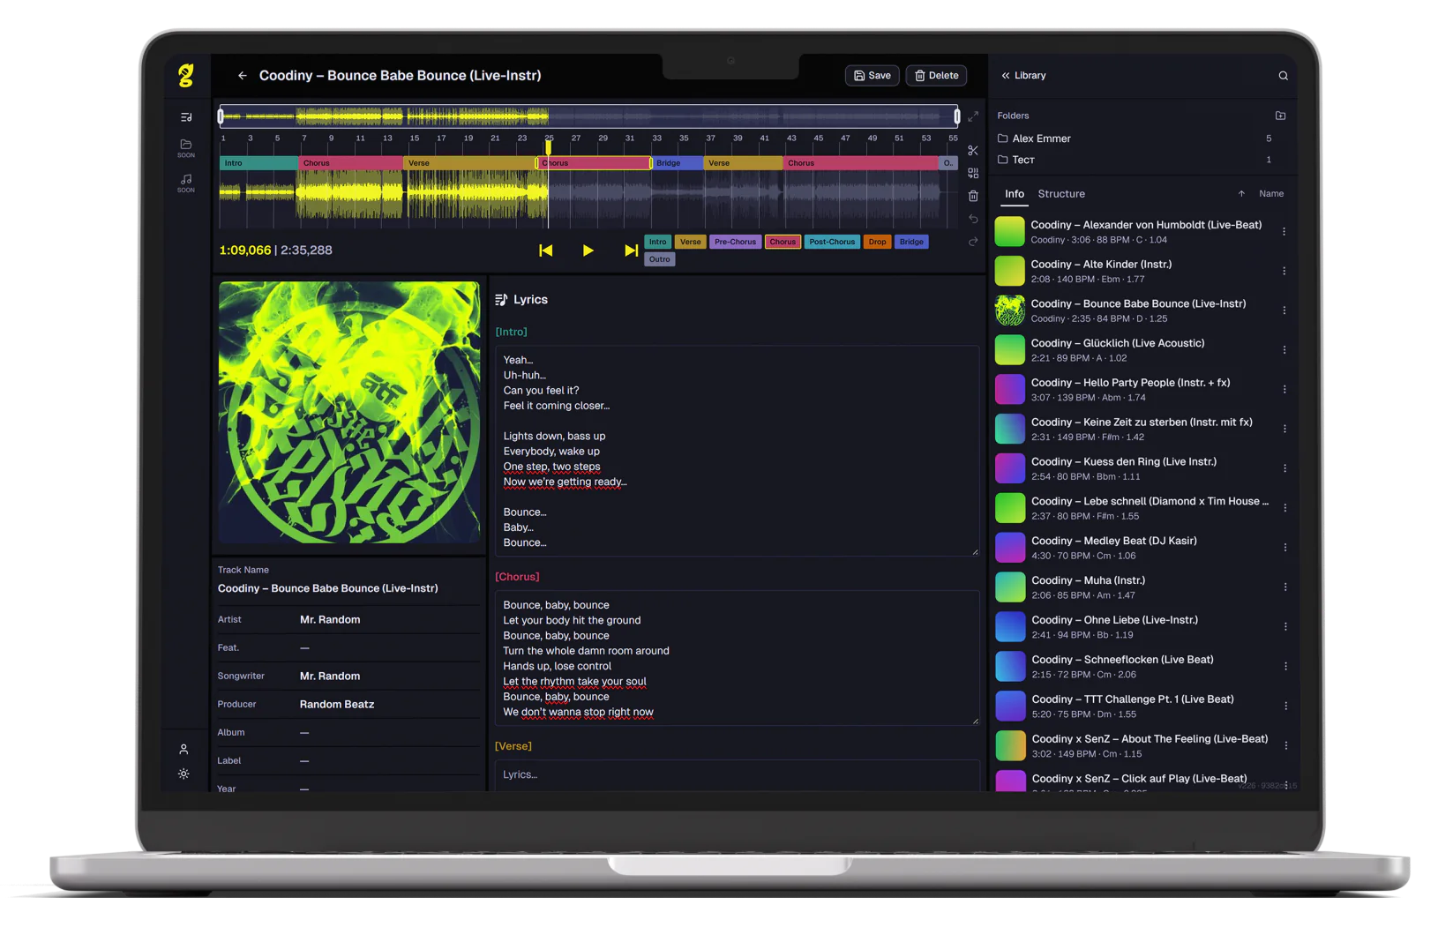This screenshot has width=1438, height=942.
Task: Click the trash icon beside the waveform
Action: pos(973,196)
